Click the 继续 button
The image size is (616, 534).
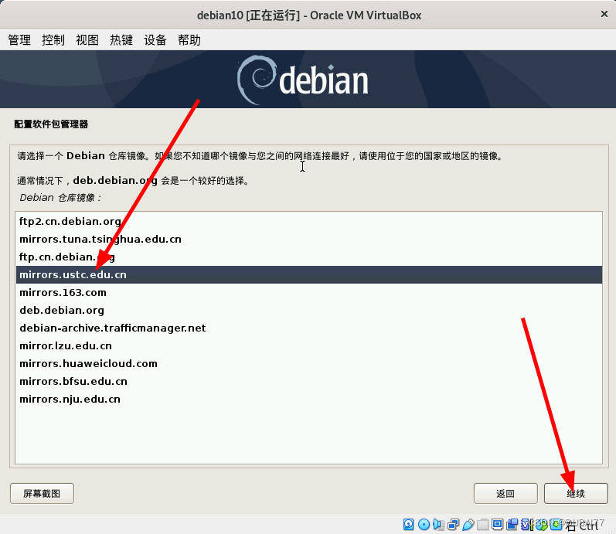[x=576, y=493]
